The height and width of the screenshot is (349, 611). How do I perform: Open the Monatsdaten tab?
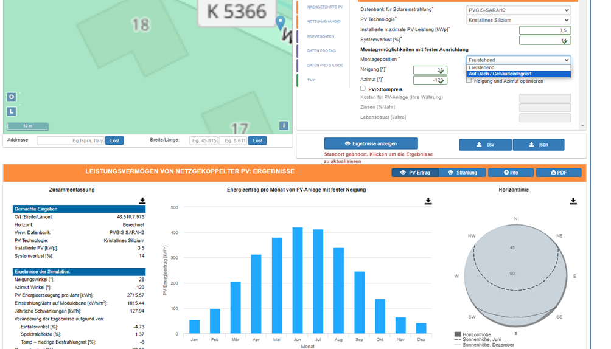[321, 36]
